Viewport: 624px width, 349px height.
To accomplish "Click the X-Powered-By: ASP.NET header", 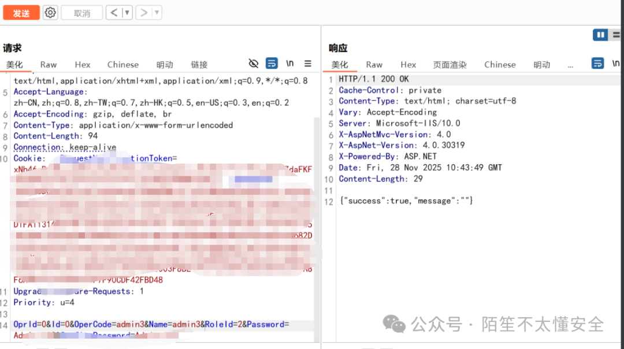I will pyautogui.click(x=388, y=157).
